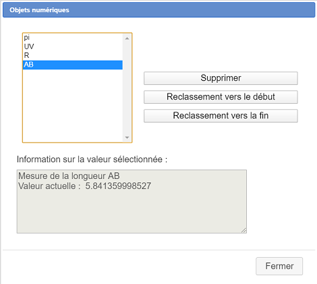This screenshot has width=317, height=284.
Task: Click the Supprimer button
Action: click(221, 78)
